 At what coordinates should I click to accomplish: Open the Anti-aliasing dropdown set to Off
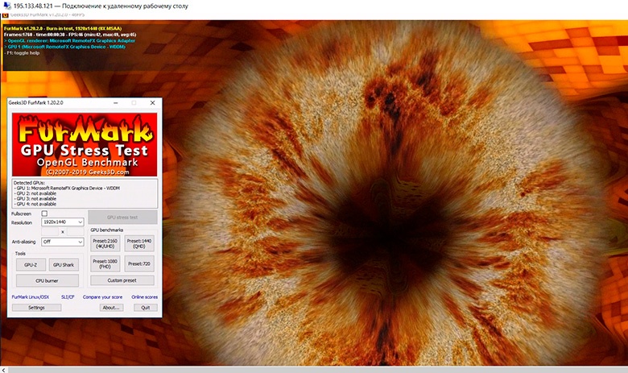[x=63, y=242]
